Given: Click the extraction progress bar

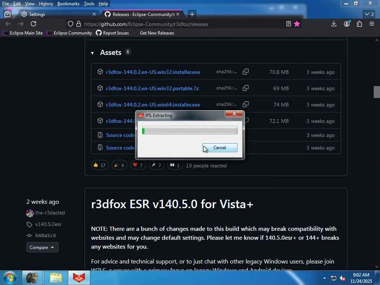Looking at the screenshot, I should pyautogui.click(x=190, y=130).
